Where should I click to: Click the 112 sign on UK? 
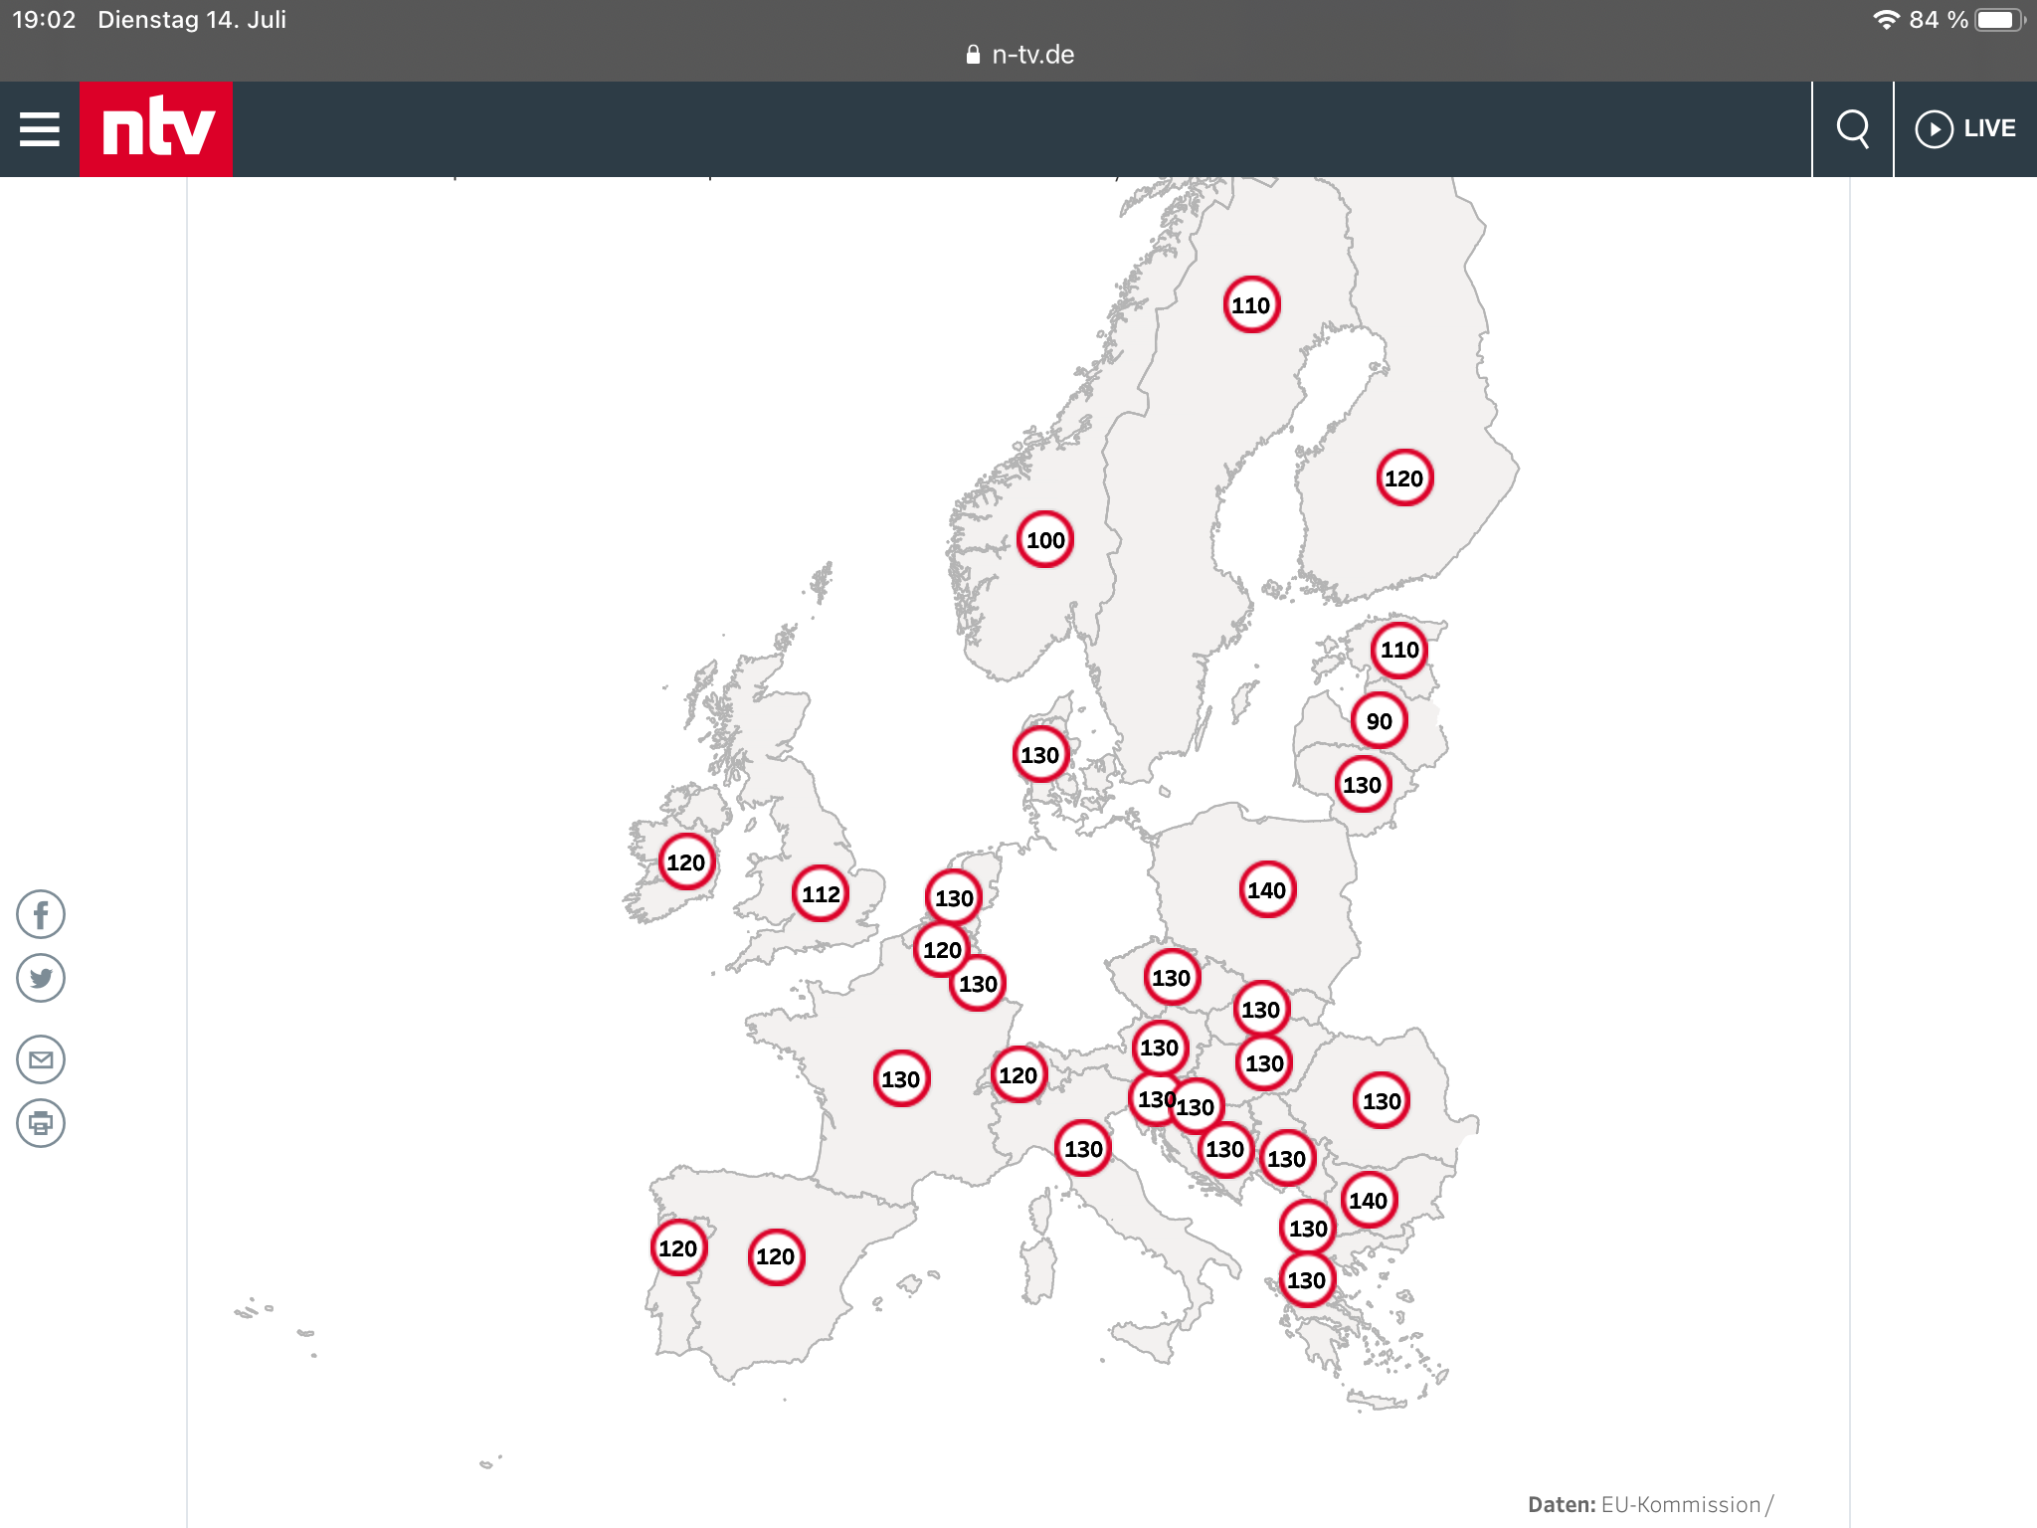pos(821,893)
